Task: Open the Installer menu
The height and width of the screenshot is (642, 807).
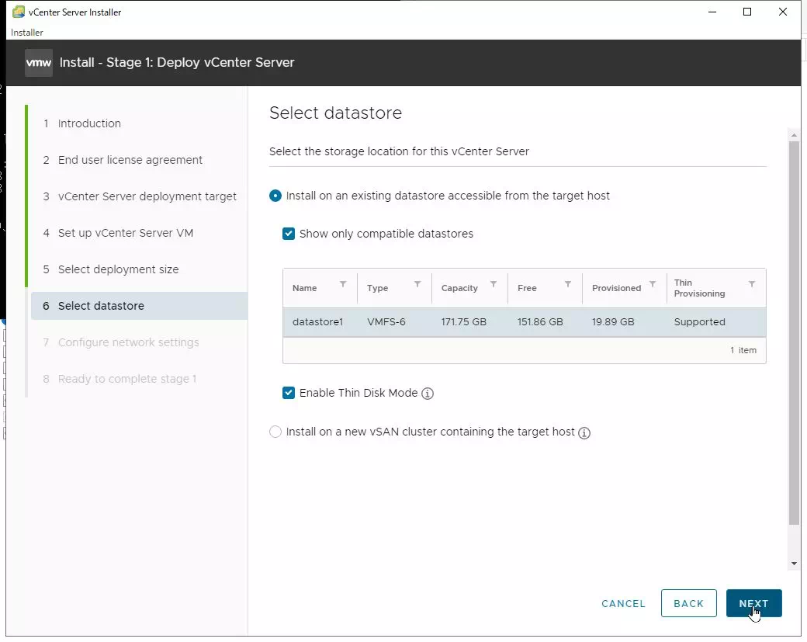Action: click(x=26, y=33)
